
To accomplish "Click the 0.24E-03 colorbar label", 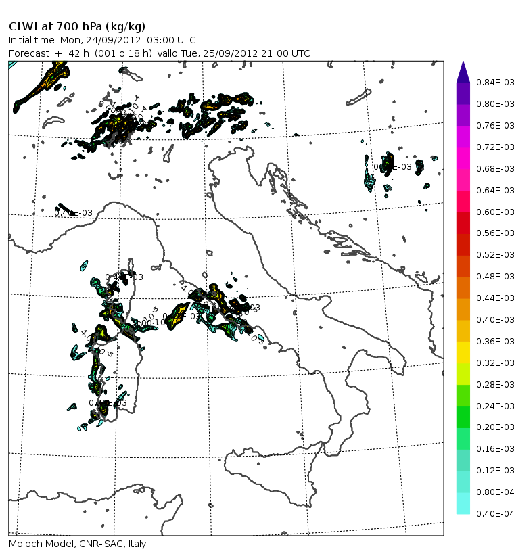I will click(495, 406).
